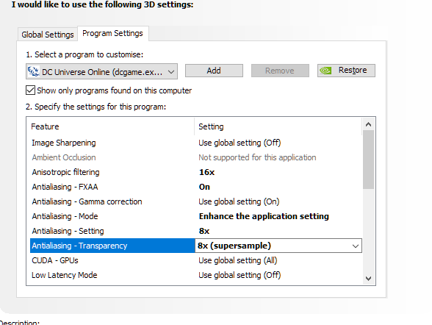Click the Use global setting (On) value

click(239, 201)
